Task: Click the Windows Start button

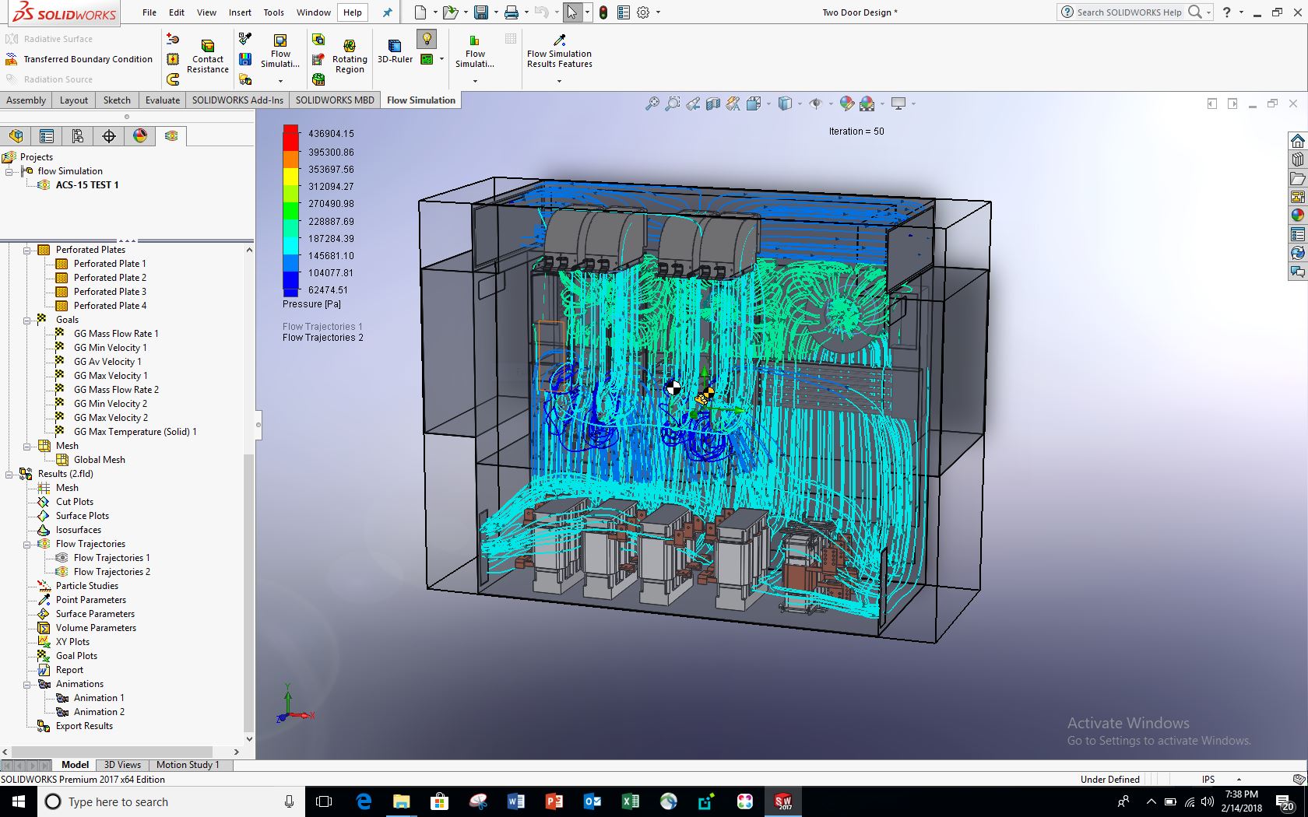Action: [x=19, y=801]
